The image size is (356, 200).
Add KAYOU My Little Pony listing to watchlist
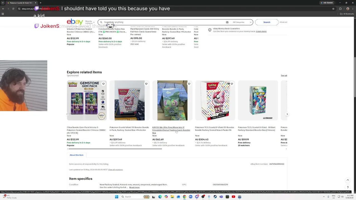click(x=189, y=84)
